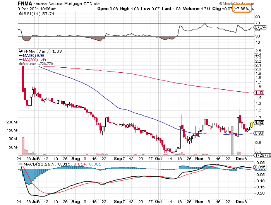Click the Sep label under the price chart
The height and width of the screenshot is (205, 271).
pyautogui.click(x=118, y=159)
